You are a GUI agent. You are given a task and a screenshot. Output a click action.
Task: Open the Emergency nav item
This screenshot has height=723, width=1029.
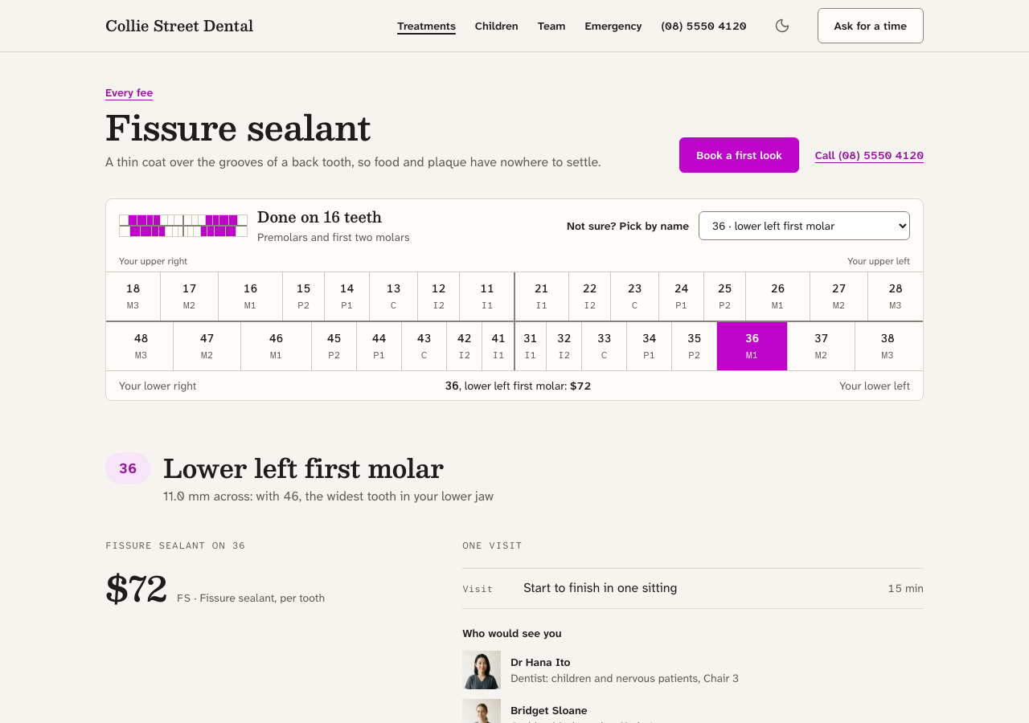(x=613, y=26)
